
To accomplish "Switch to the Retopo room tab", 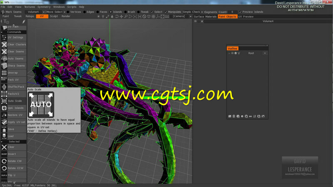I will coord(30,16).
